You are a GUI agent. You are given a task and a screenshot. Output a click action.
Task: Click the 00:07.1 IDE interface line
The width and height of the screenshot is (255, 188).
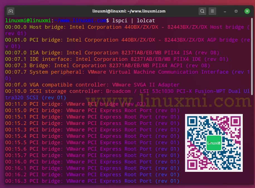[x=117, y=59]
